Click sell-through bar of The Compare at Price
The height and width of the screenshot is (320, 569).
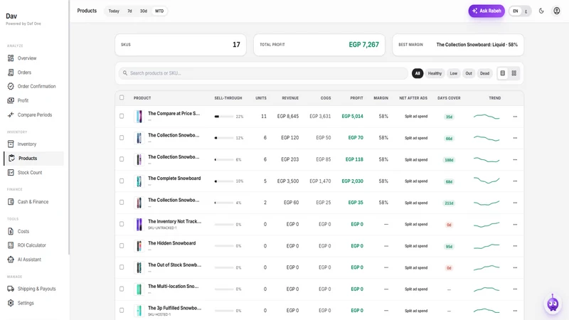224,117
